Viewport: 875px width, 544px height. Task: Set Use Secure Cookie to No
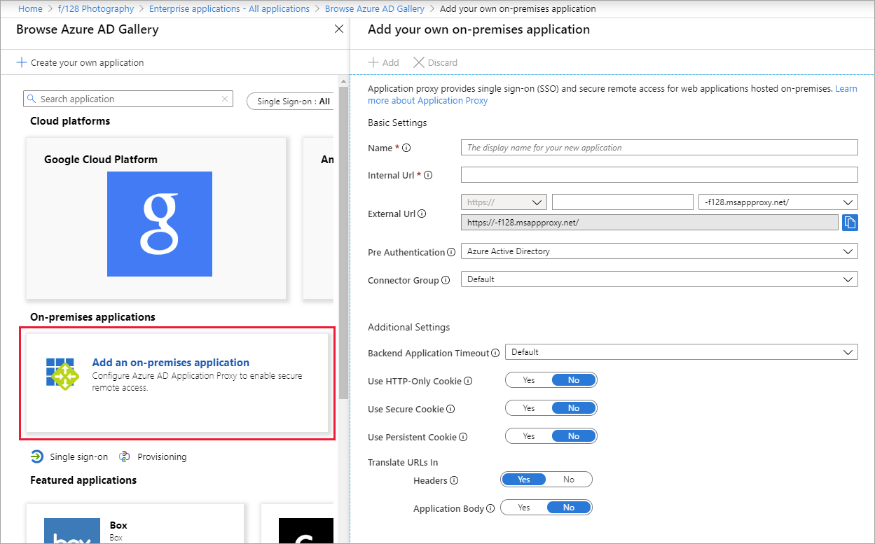click(x=574, y=408)
